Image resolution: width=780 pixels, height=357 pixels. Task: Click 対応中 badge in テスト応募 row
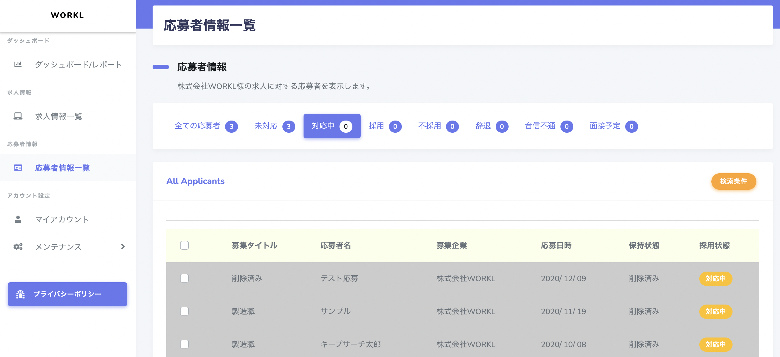pyautogui.click(x=716, y=278)
